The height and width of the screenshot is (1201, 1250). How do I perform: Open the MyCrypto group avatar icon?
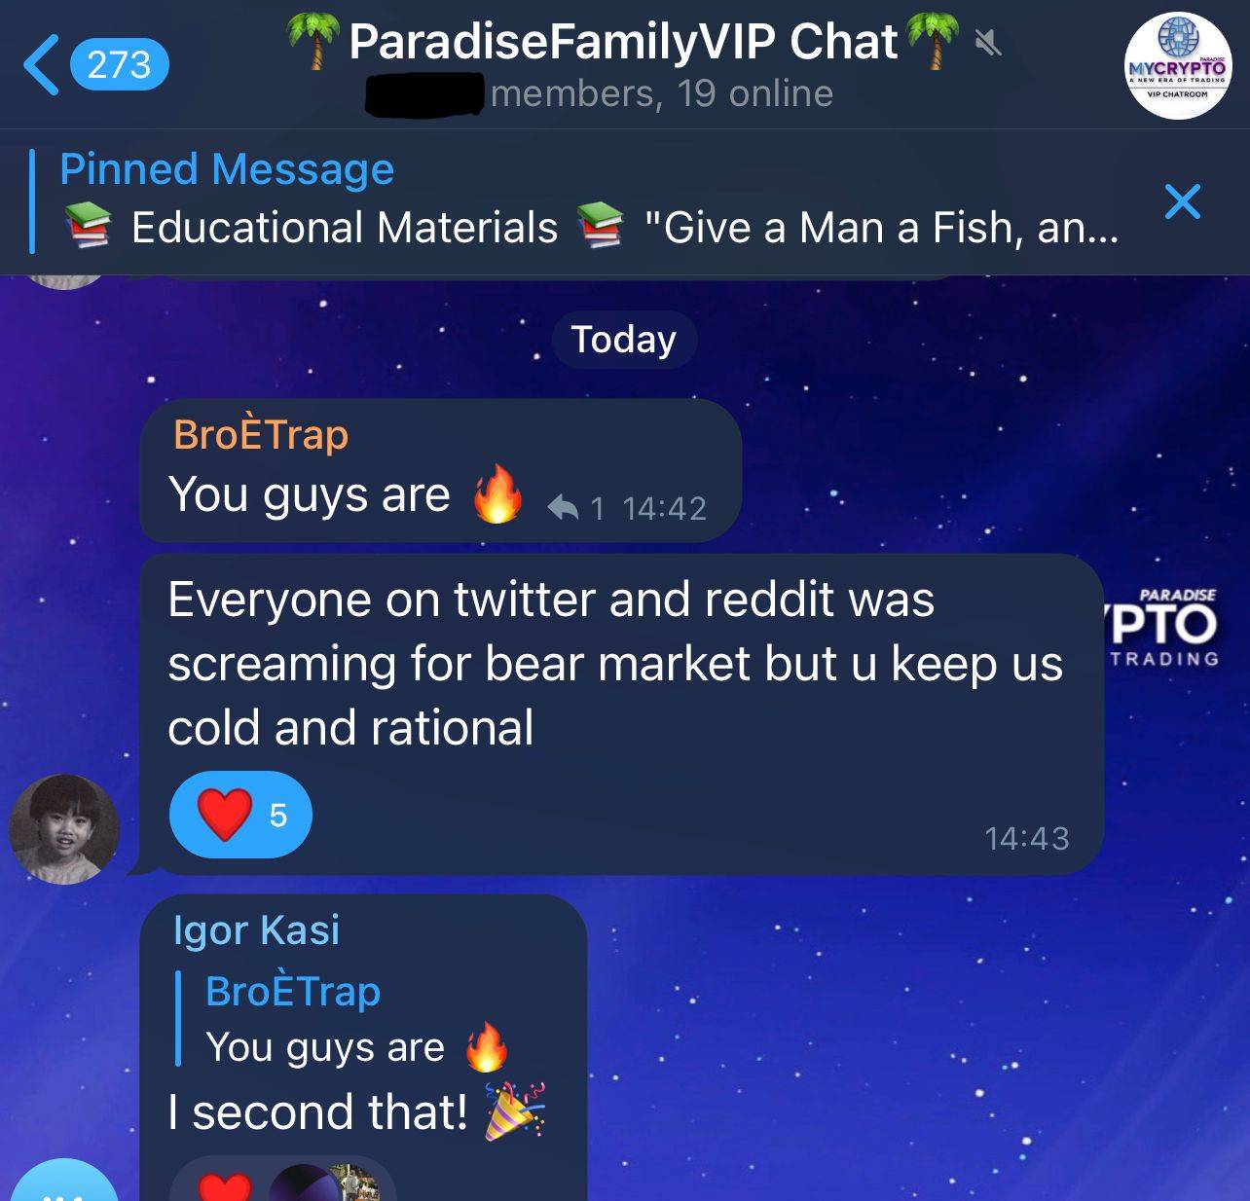point(1177,65)
